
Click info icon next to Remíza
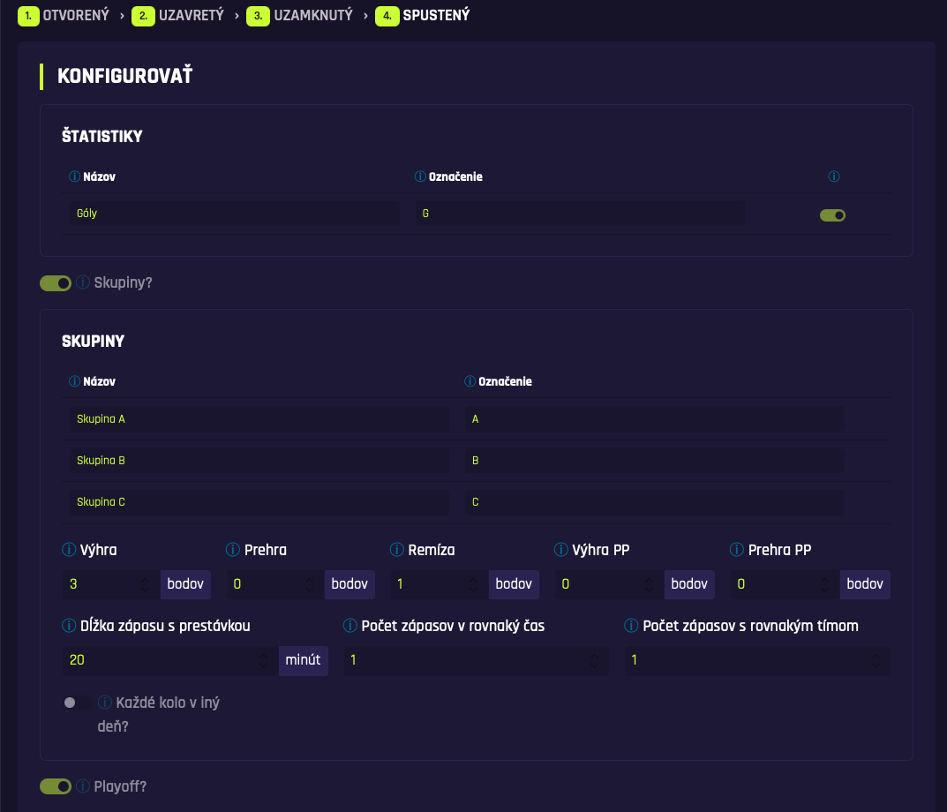(x=397, y=550)
